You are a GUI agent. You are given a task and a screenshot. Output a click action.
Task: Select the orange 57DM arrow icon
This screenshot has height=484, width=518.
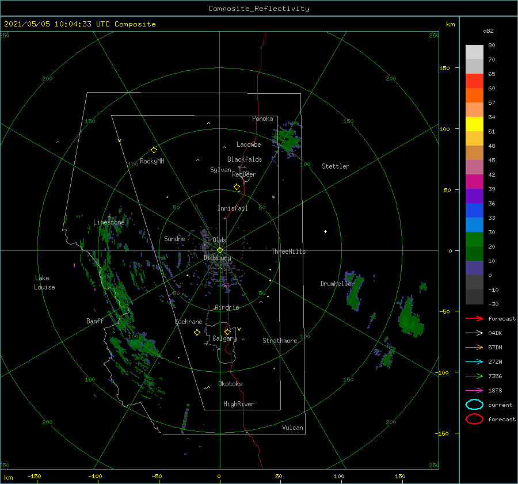[474, 347]
